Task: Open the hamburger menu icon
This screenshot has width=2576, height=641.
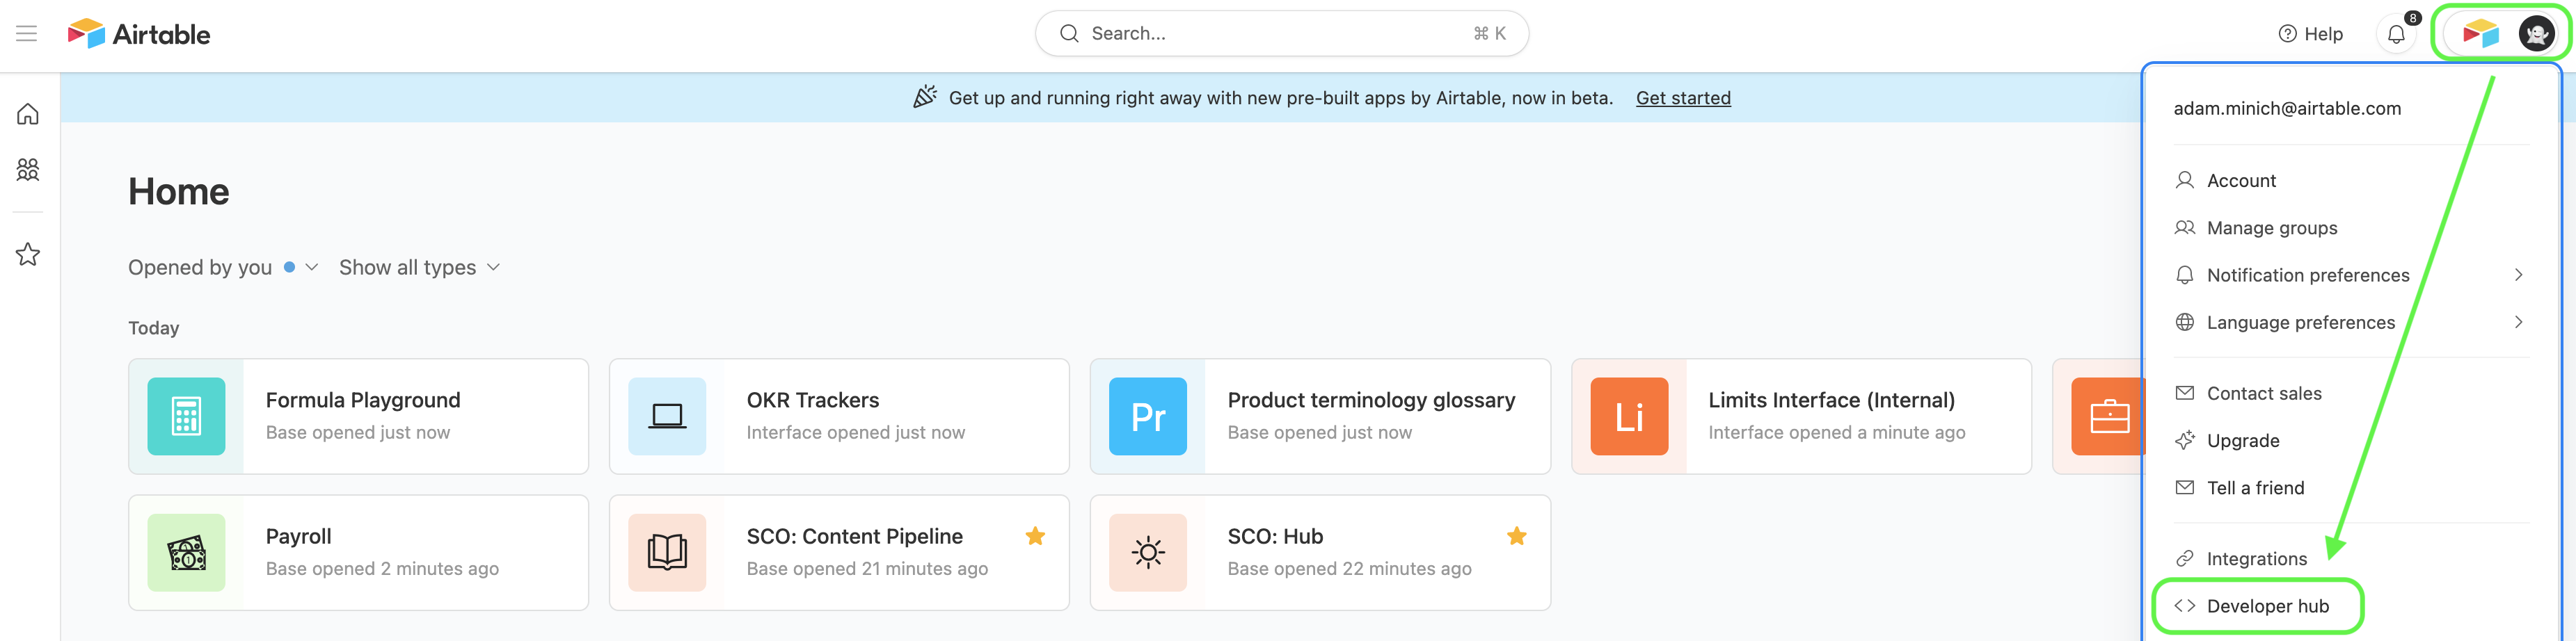Action: coord(26,33)
